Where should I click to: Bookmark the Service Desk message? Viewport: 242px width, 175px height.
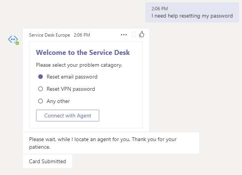(133, 35)
